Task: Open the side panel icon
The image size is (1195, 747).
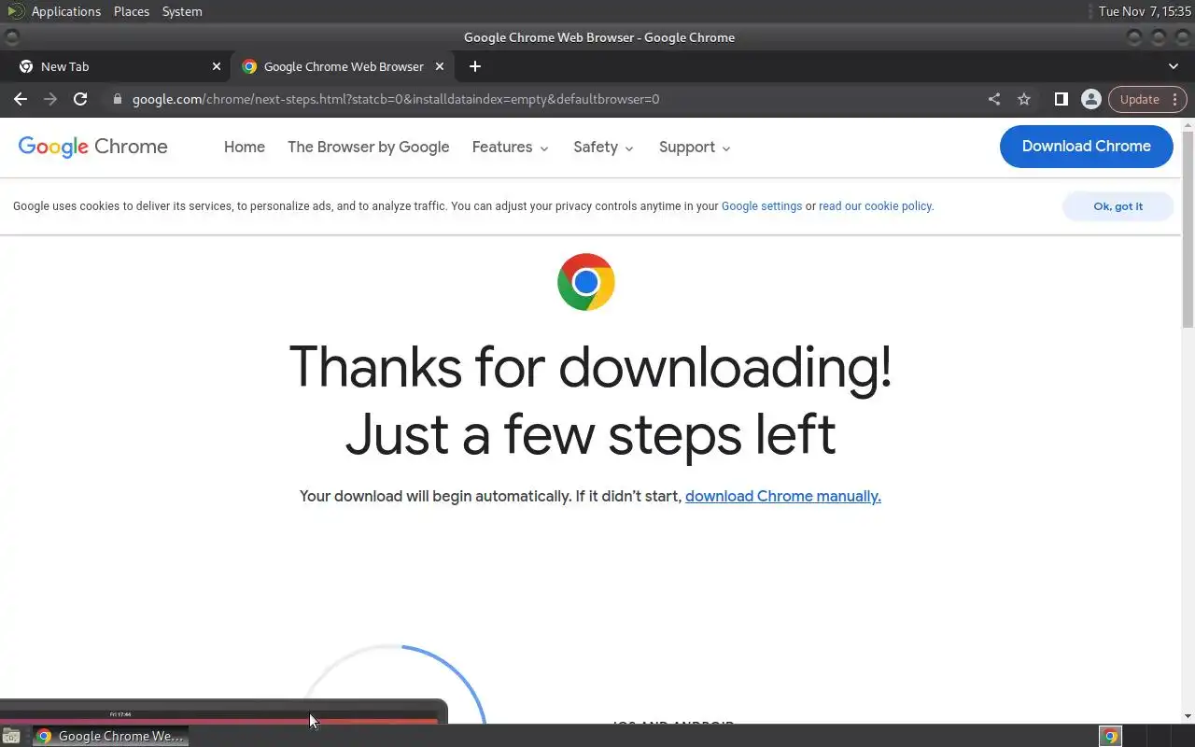Action: (x=1061, y=99)
